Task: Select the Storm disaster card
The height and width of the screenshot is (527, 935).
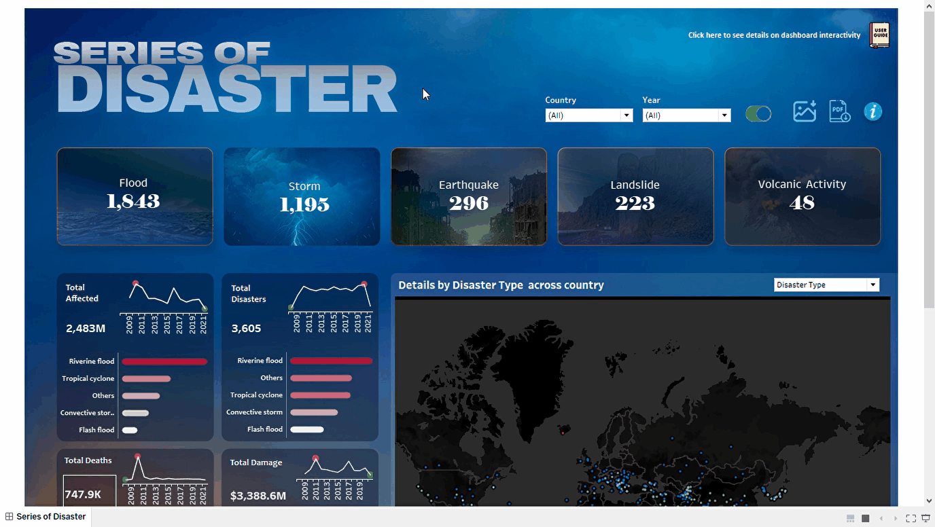Action: 302,196
